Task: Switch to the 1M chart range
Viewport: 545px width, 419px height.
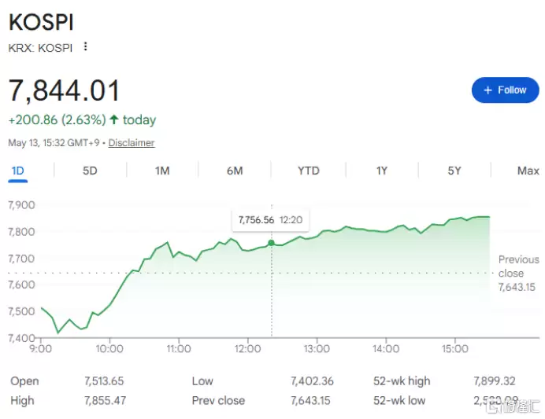Action: [x=162, y=171]
